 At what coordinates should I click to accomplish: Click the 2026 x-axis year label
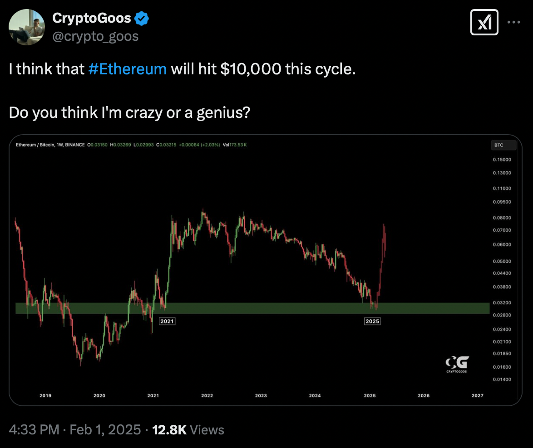click(x=424, y=396)
